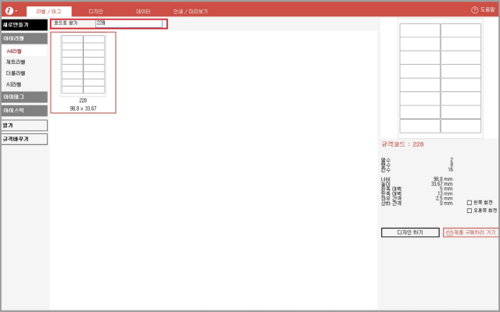Click the 33.67 mm height value
This screenshot has width=500, height=312.
pyautogui.click(x=441, y=184)
